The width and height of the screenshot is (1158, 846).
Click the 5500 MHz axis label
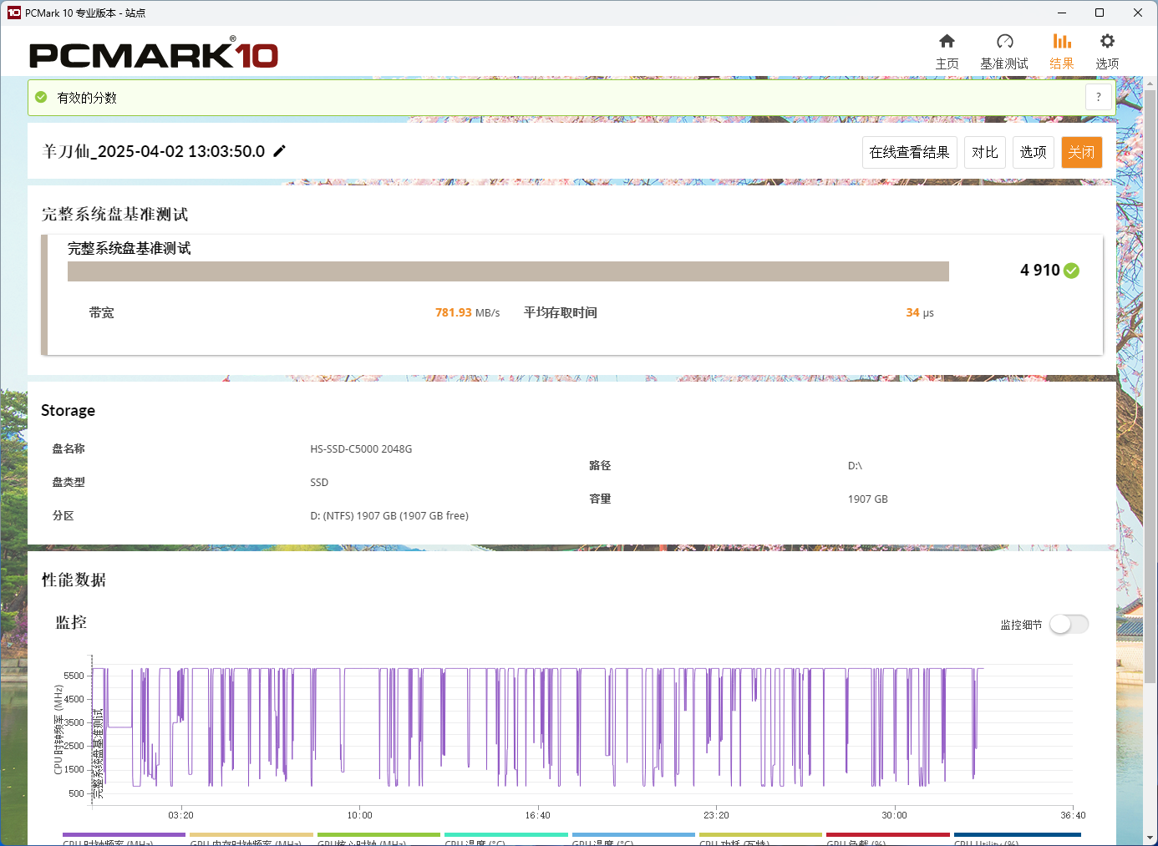tap(74, 676)
